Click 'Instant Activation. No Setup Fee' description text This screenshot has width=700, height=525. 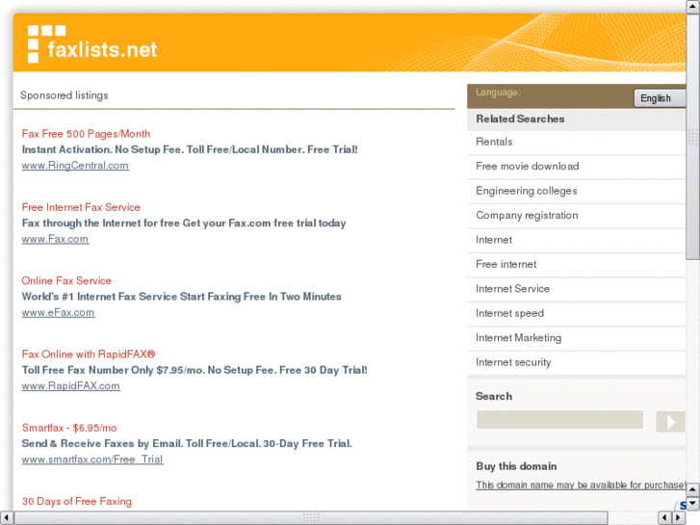click(190, 149)
